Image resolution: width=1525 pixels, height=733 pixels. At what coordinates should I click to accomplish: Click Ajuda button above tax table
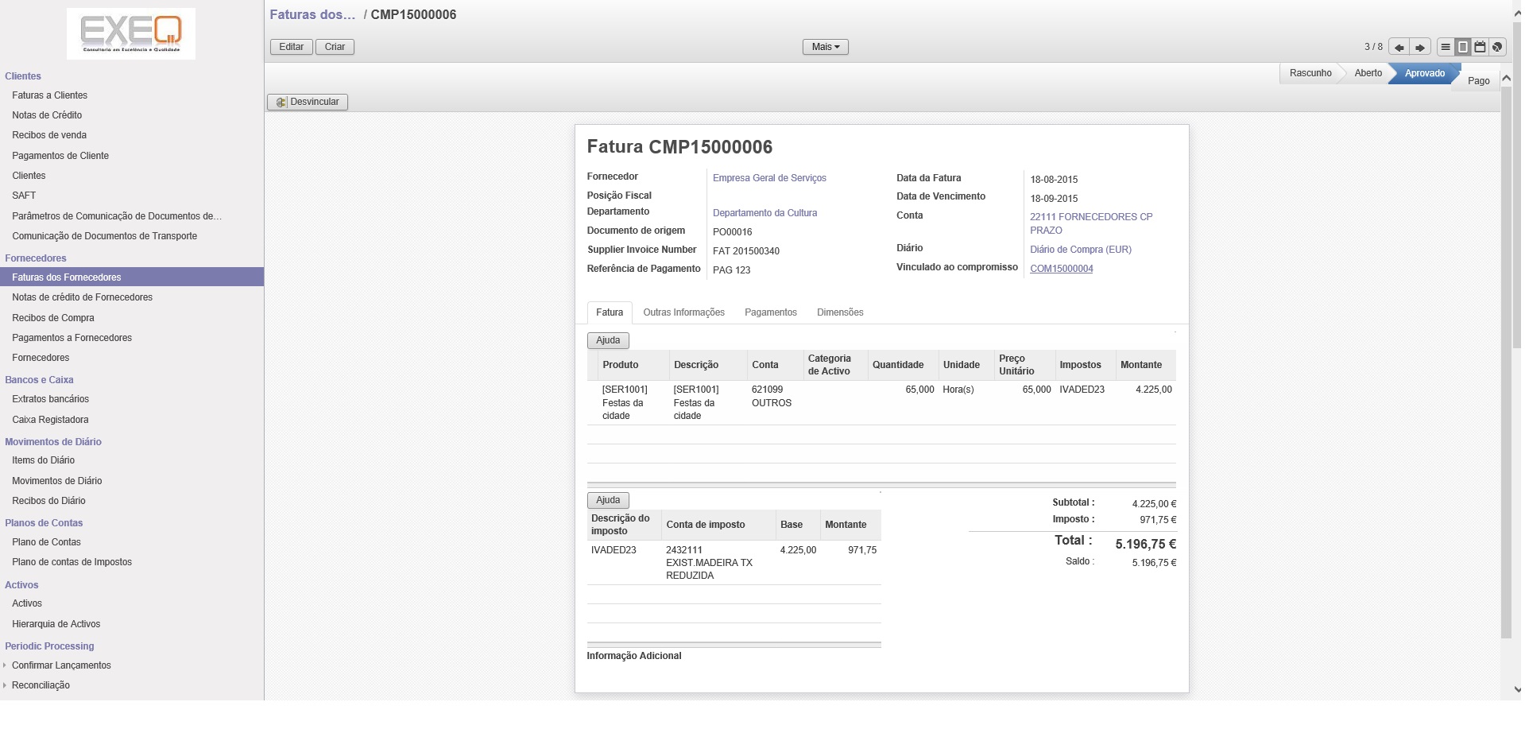608,500
